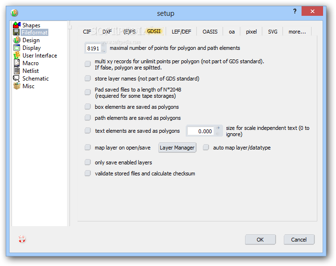Click the User Interface icon
The width and height of the screenshot is (336, 266).
(x=16, y=55)
